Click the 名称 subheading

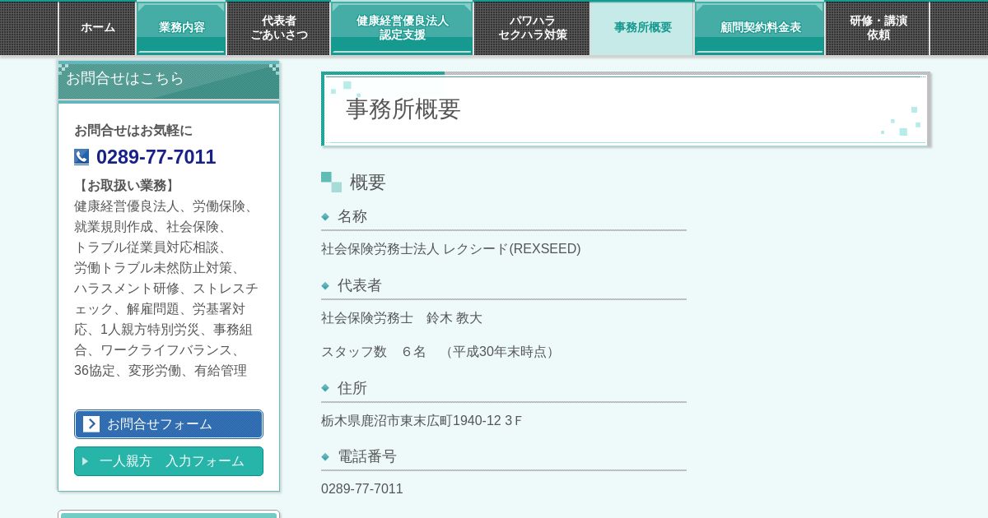(x=352, y=216)
